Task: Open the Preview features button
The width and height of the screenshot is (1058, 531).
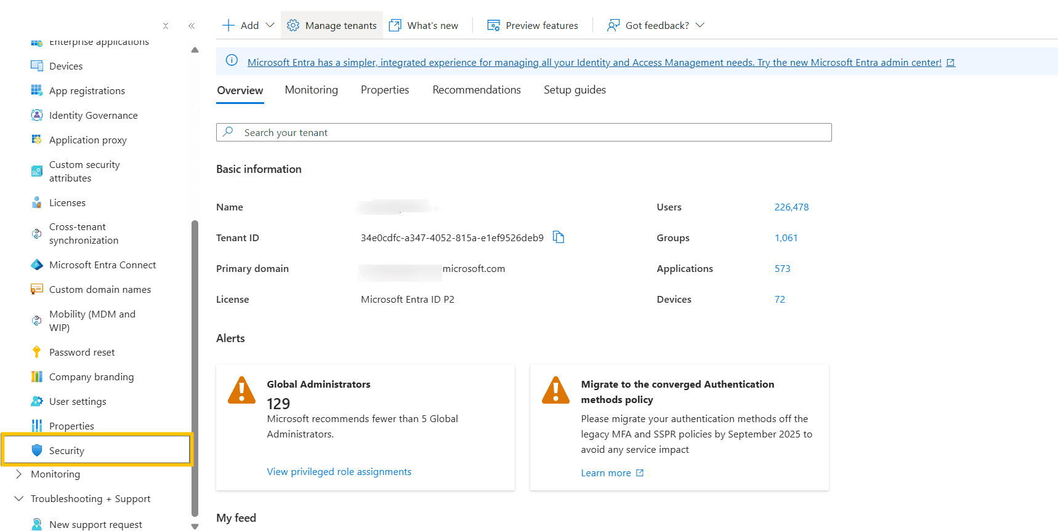Action: tap(533, 25)
